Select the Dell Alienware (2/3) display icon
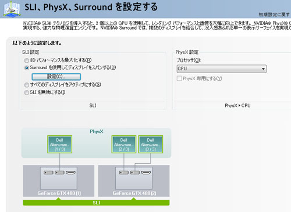This screenshot has width=291, height=212. click(x=124, y=144)
